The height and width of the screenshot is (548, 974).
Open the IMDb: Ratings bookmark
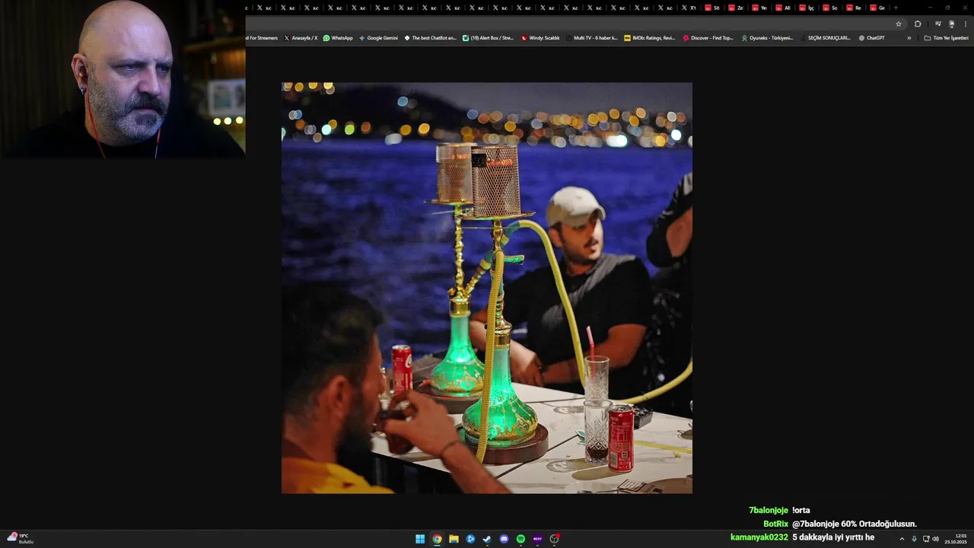[x=649, y=37]
